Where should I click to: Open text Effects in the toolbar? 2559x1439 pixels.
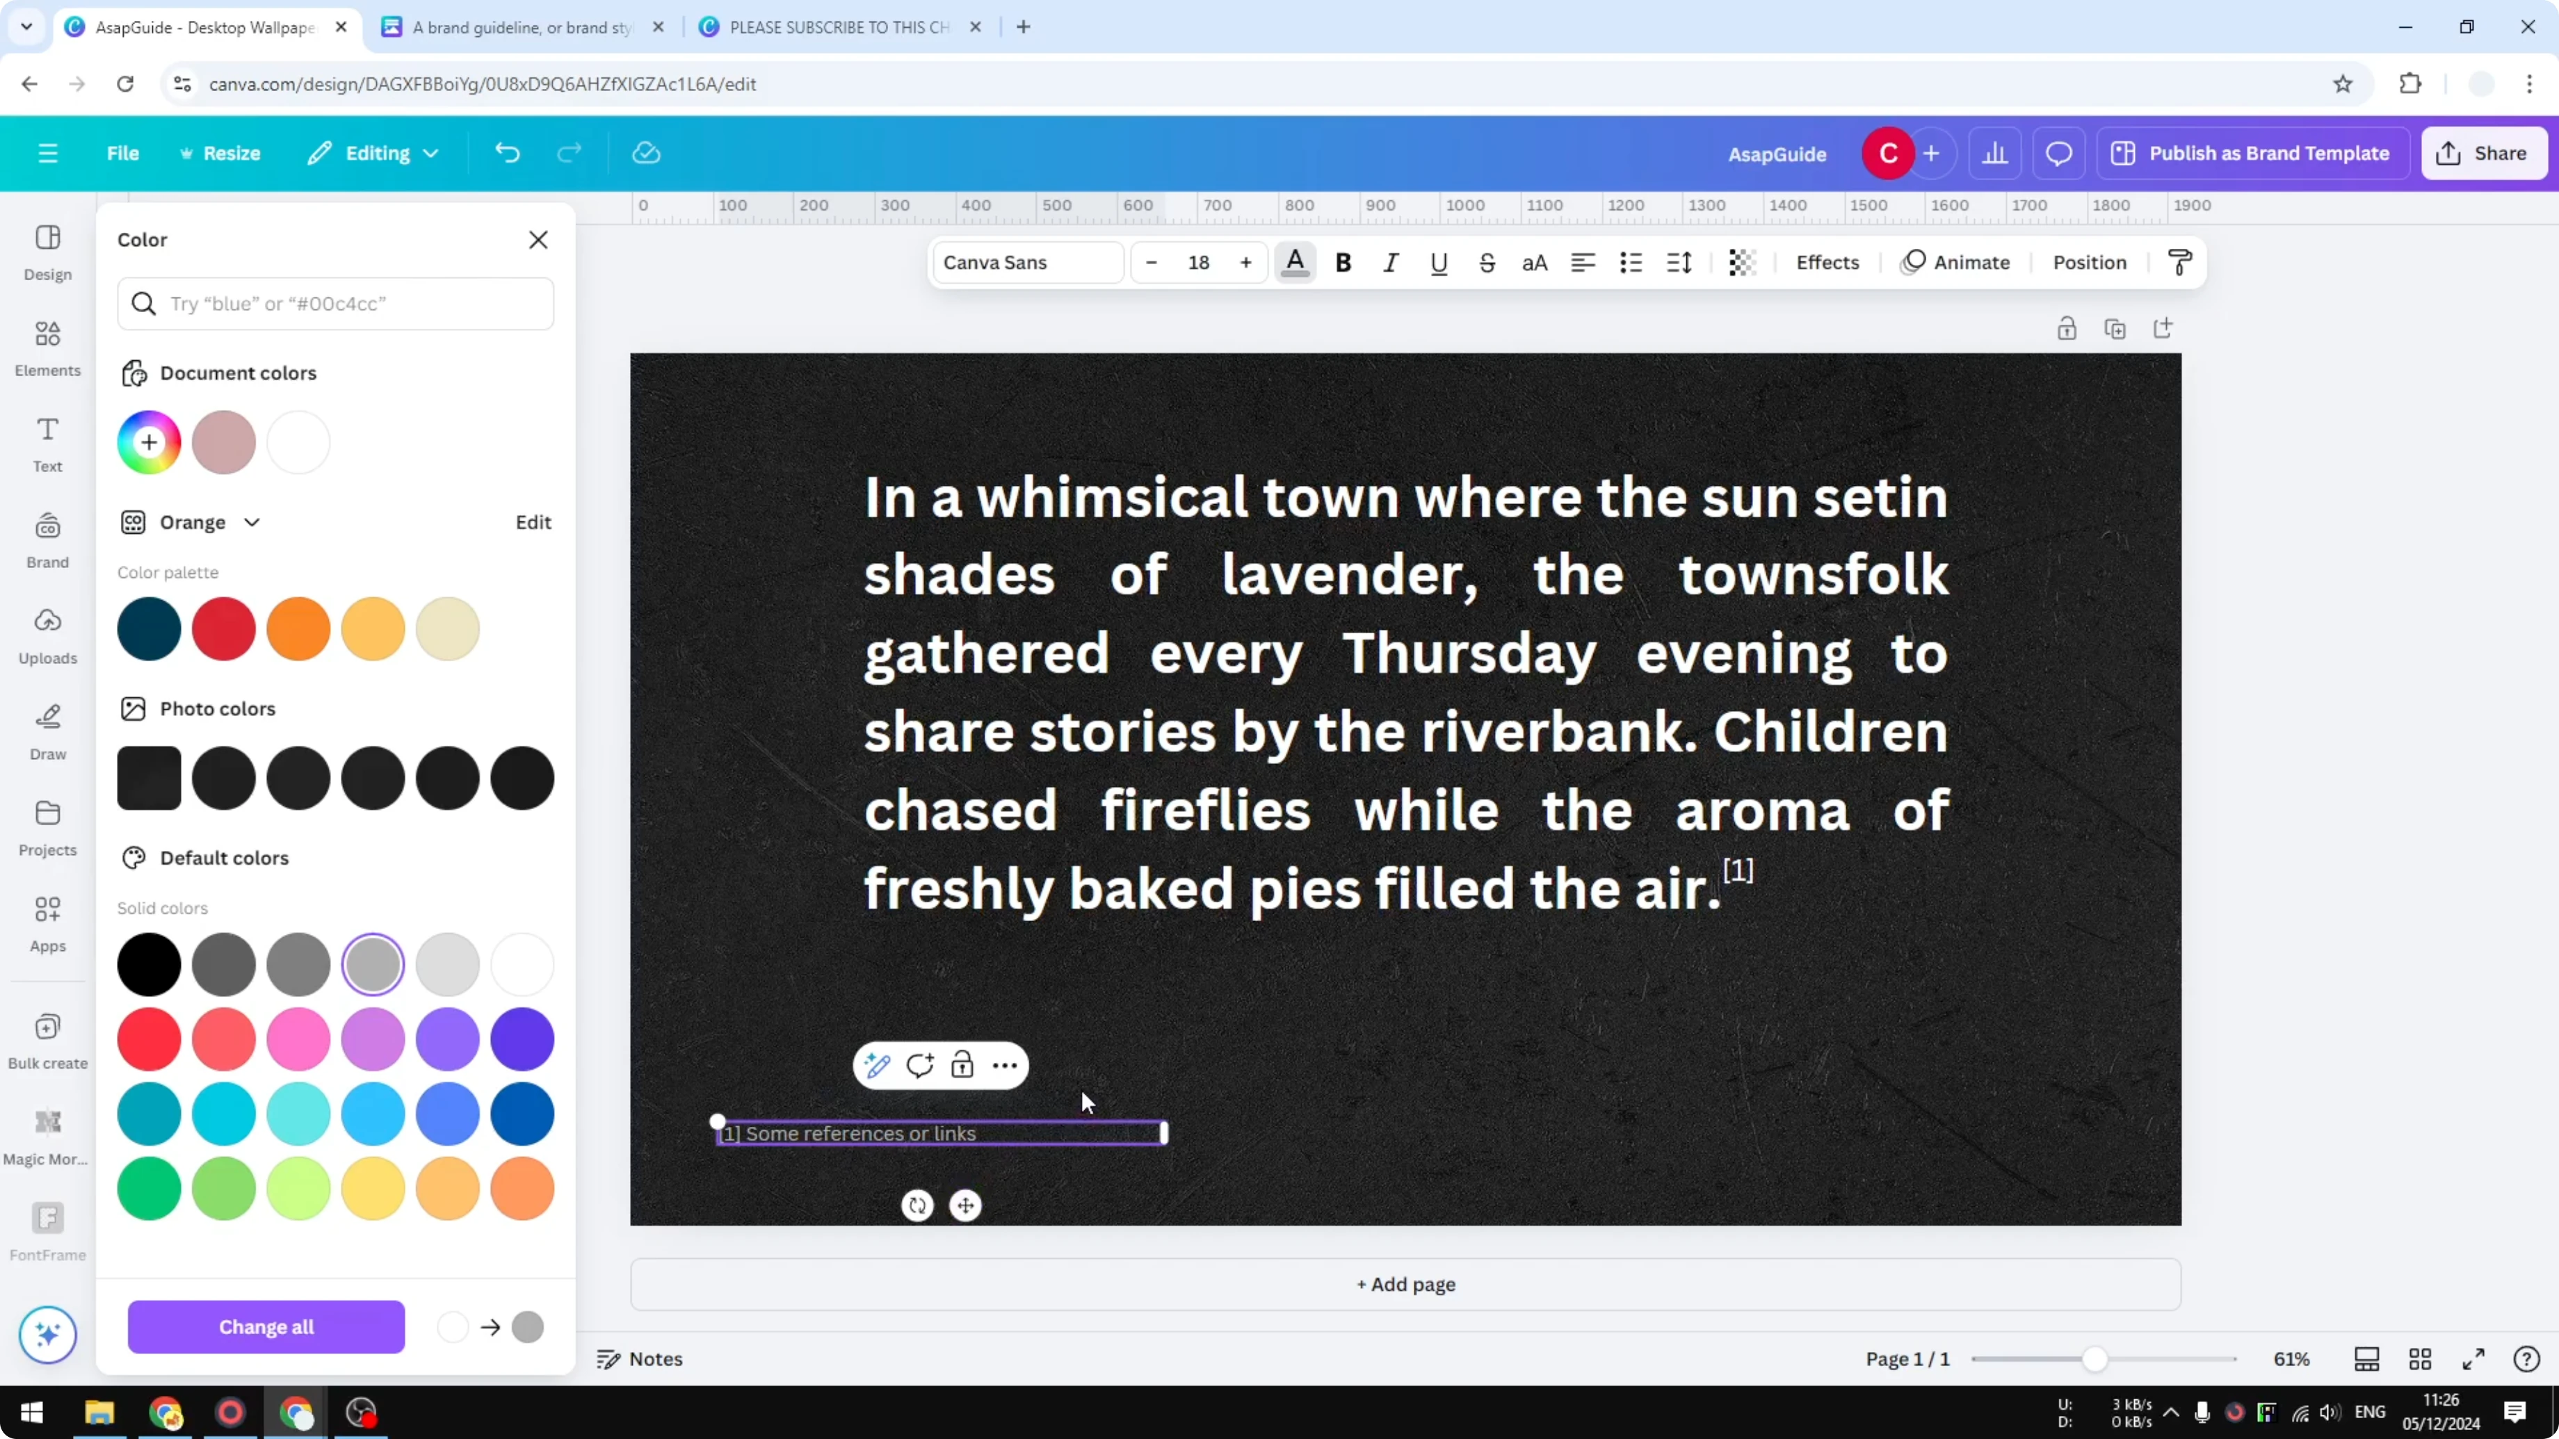1827,262
